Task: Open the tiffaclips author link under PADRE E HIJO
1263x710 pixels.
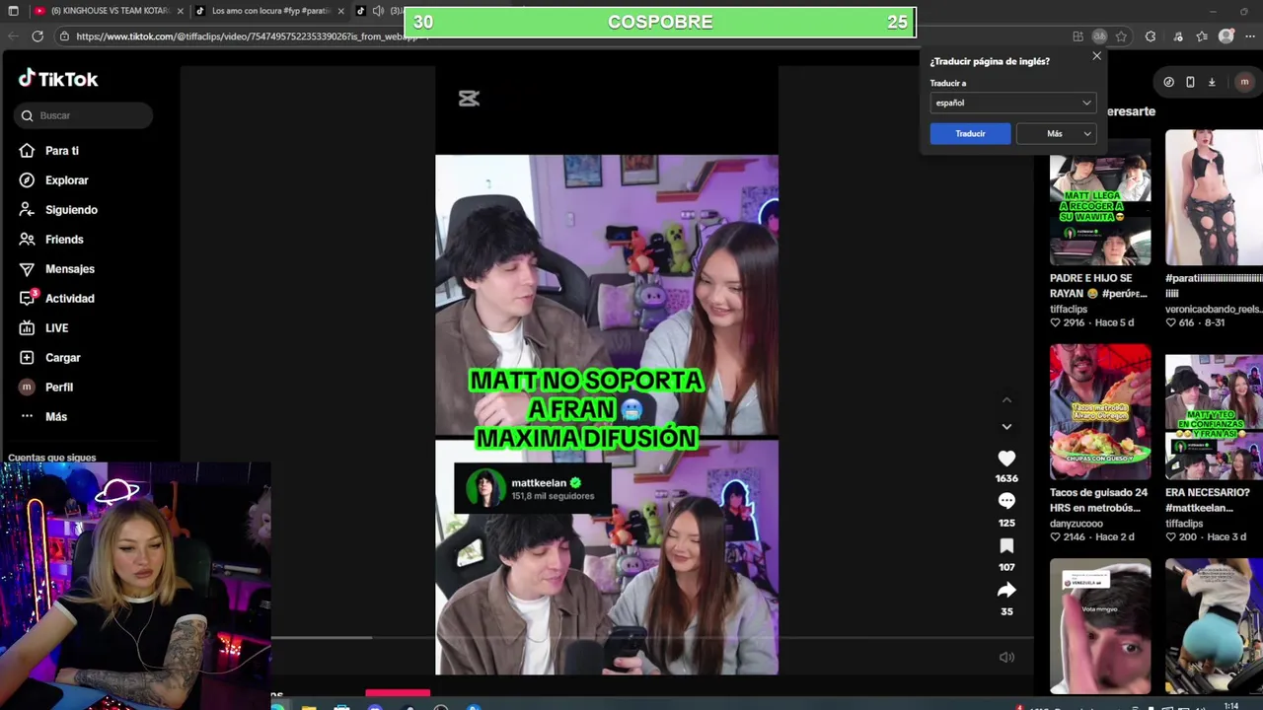Action: tap(1069, 309)
